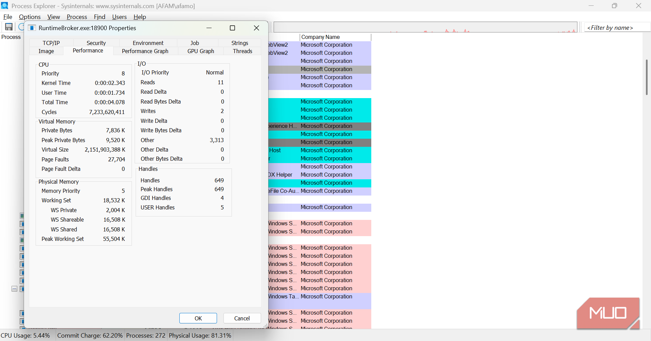Click the Process Explorer title bar icon

pyautogui.click(x=4, y=6)
